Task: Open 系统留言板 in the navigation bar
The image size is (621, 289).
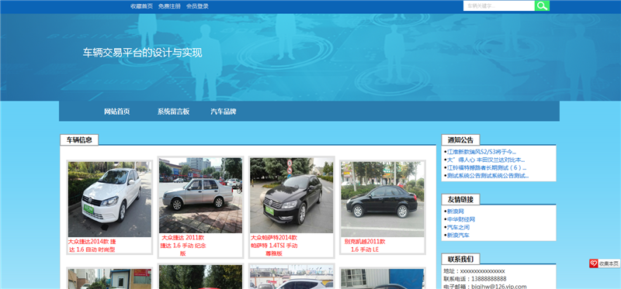Action: click(173, 112)
